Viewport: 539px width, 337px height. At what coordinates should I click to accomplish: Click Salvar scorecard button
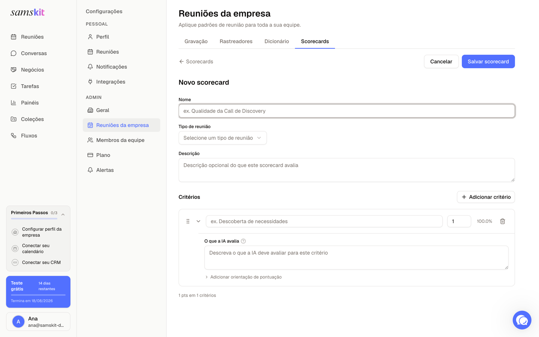[x=488, y=61]
